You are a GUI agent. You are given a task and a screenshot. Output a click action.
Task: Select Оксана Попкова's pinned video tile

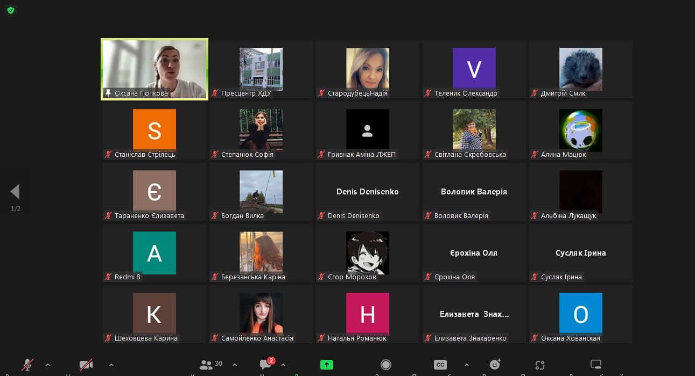click(155, 69)
